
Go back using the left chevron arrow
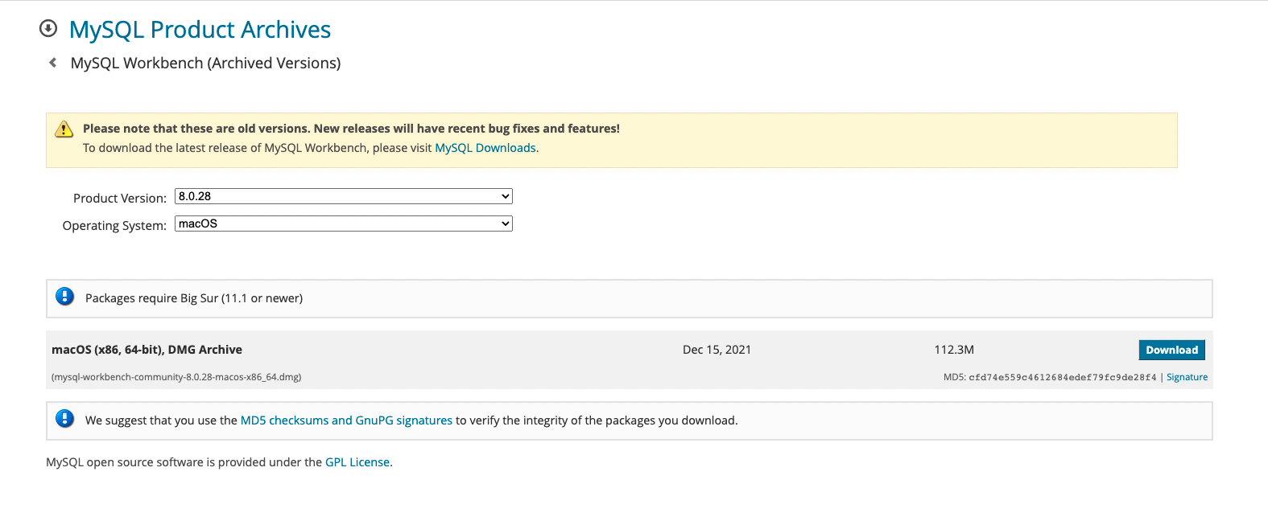click(x=52, y=63)
